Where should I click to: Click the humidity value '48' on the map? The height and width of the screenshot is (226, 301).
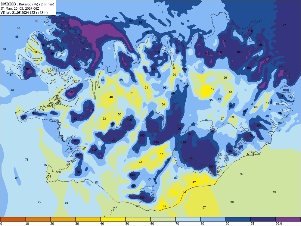tap(111, 97)
